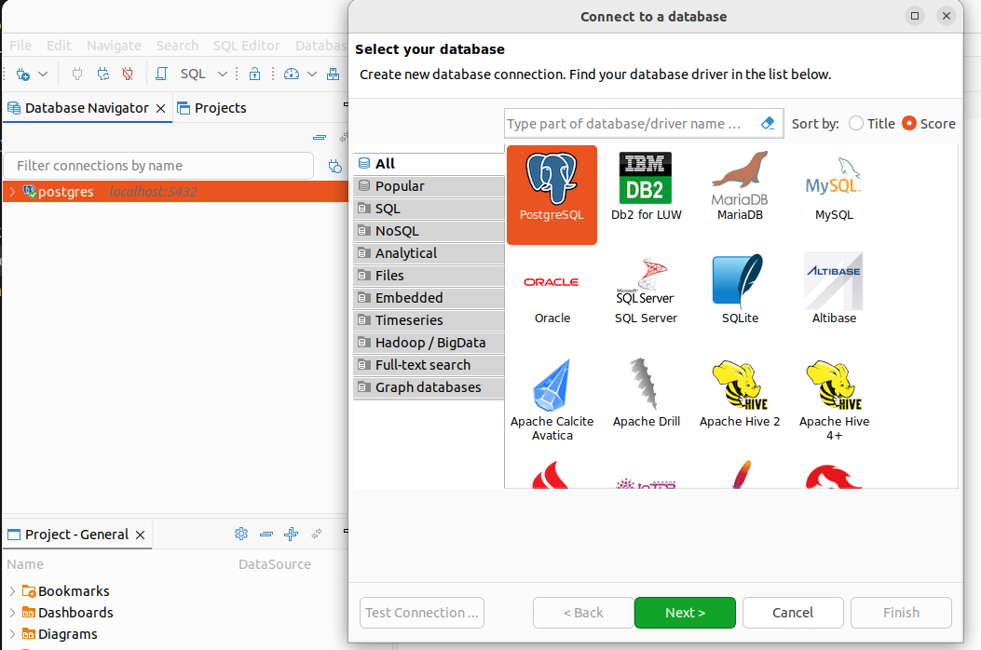Sort drivers by Title
Viewport: 981px width, 650px height.
coord(856,123)
